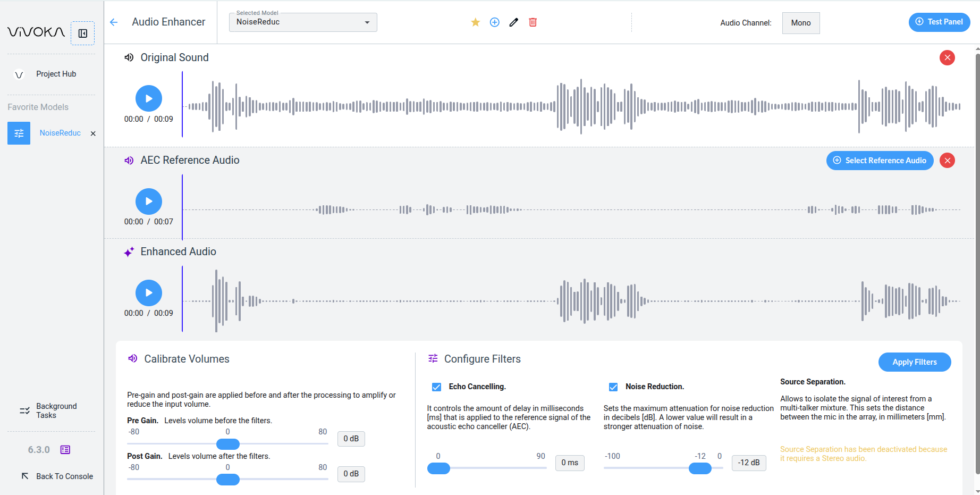Click the Source Separation deactivated warning
Image resolution: width=980 pixels, height=495 pixels.
pyautogui.click(x=864, y=454)
